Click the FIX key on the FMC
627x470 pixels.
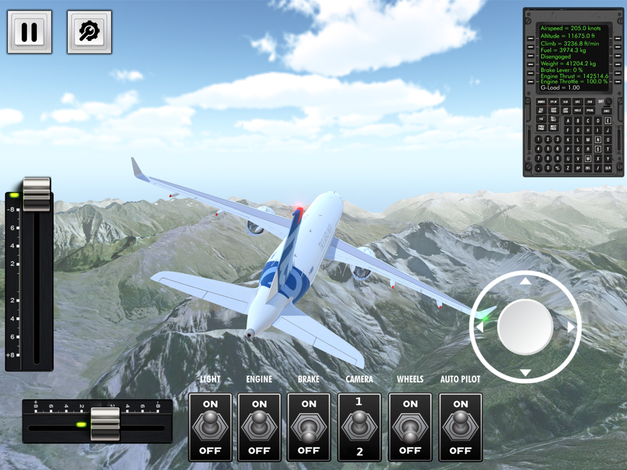(x=542, y=118)
